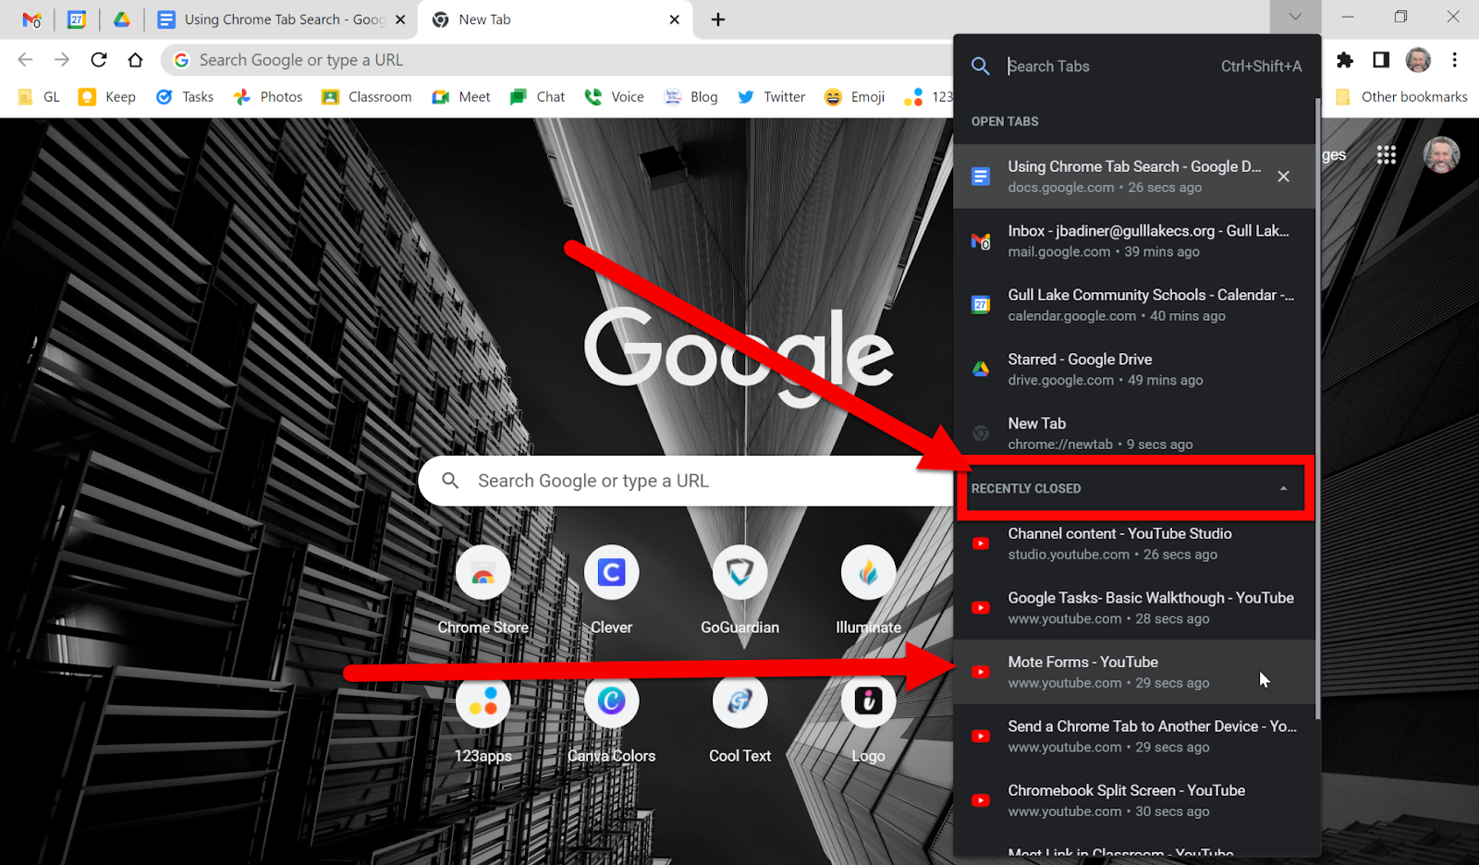Switch to the Inbox Gmail open tab
The height and width of the screenshot is (865, 1479).
(x=1133, y=240)
